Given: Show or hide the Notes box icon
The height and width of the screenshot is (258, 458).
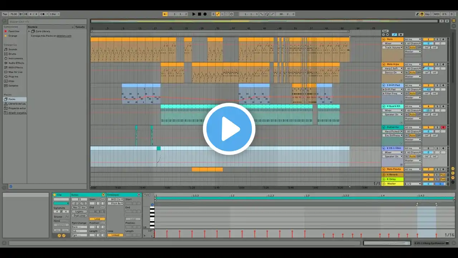Looking at the screenshot, I should pos(59,235).
